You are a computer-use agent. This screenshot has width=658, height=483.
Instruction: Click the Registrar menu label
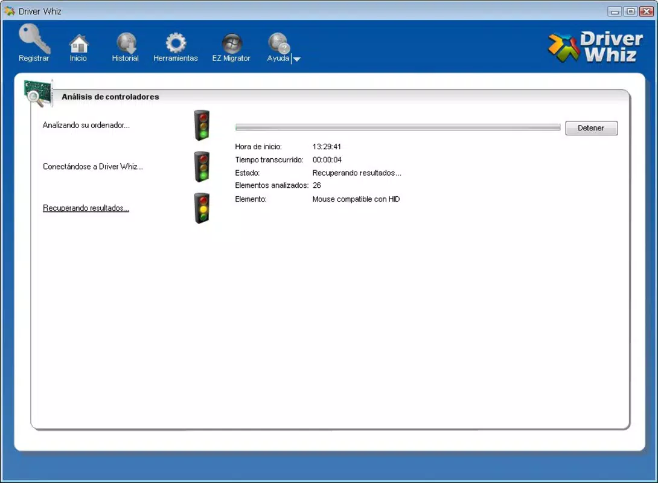(x=34, y=59)
